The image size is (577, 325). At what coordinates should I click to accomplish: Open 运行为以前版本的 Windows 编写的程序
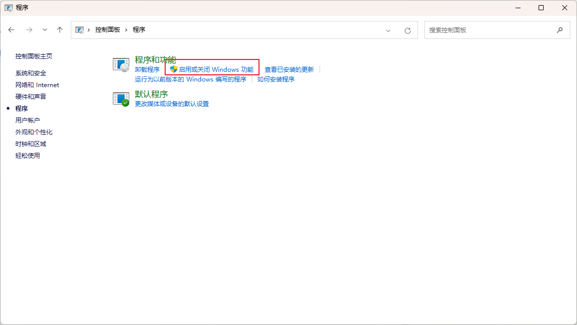tap(191, 79)
